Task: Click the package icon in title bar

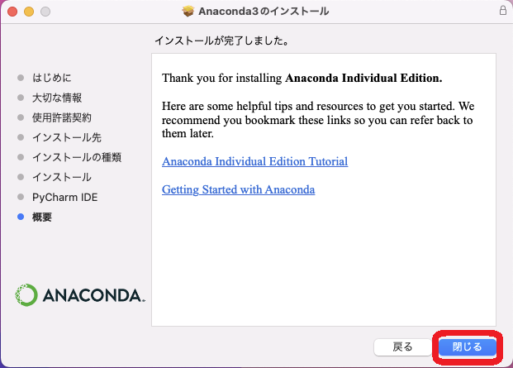Action: 188,12
